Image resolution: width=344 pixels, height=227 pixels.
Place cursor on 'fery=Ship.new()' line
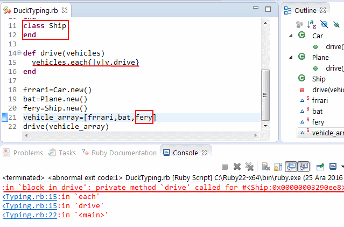pos(55,108)
